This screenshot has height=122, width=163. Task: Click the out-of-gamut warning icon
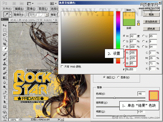coord(138,21)
